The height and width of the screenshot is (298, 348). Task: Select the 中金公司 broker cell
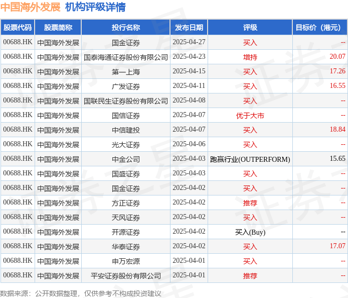point(126,159)
